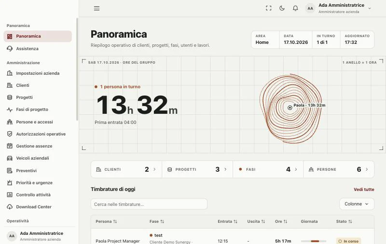This screenshot has width=386, height=244.
Task: Open Priorità e urgenze page
Action: [x=38, y=183]
